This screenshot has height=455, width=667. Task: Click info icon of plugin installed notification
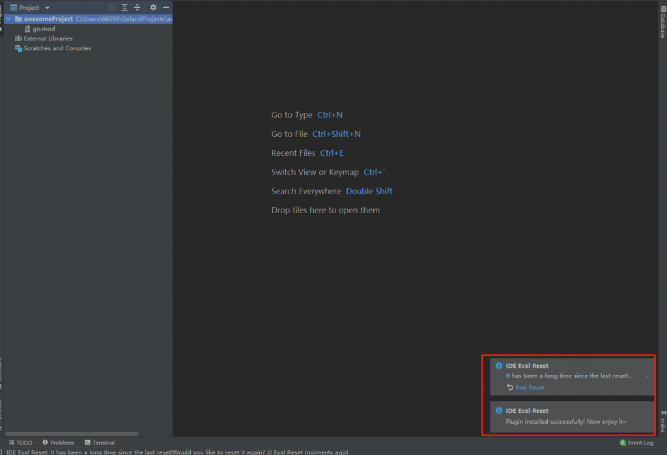[x=499, y=411]
